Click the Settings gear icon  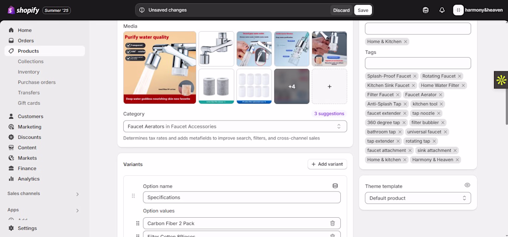[12, 228]
